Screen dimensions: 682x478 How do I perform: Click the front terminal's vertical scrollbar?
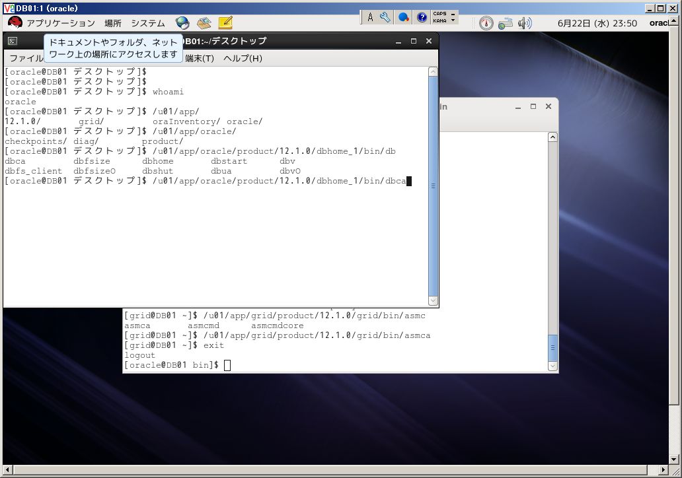(x=433, y=186)
